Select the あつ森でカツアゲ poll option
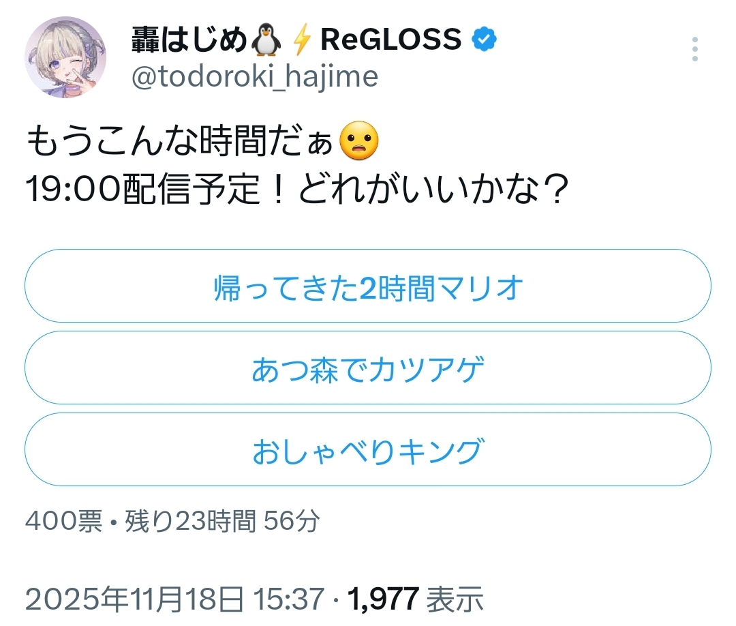Image resolution: width=736 pixels, height=626 pixels. (368, 368)
